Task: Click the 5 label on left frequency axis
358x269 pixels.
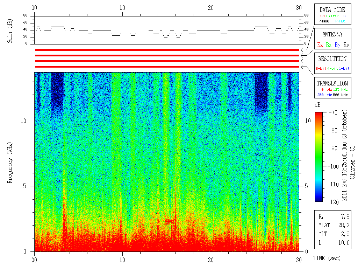Action: [x=25, y=186]
